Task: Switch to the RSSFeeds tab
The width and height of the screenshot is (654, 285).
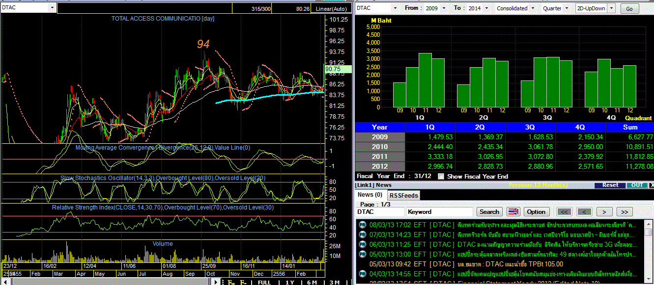Action: [403, 195]
